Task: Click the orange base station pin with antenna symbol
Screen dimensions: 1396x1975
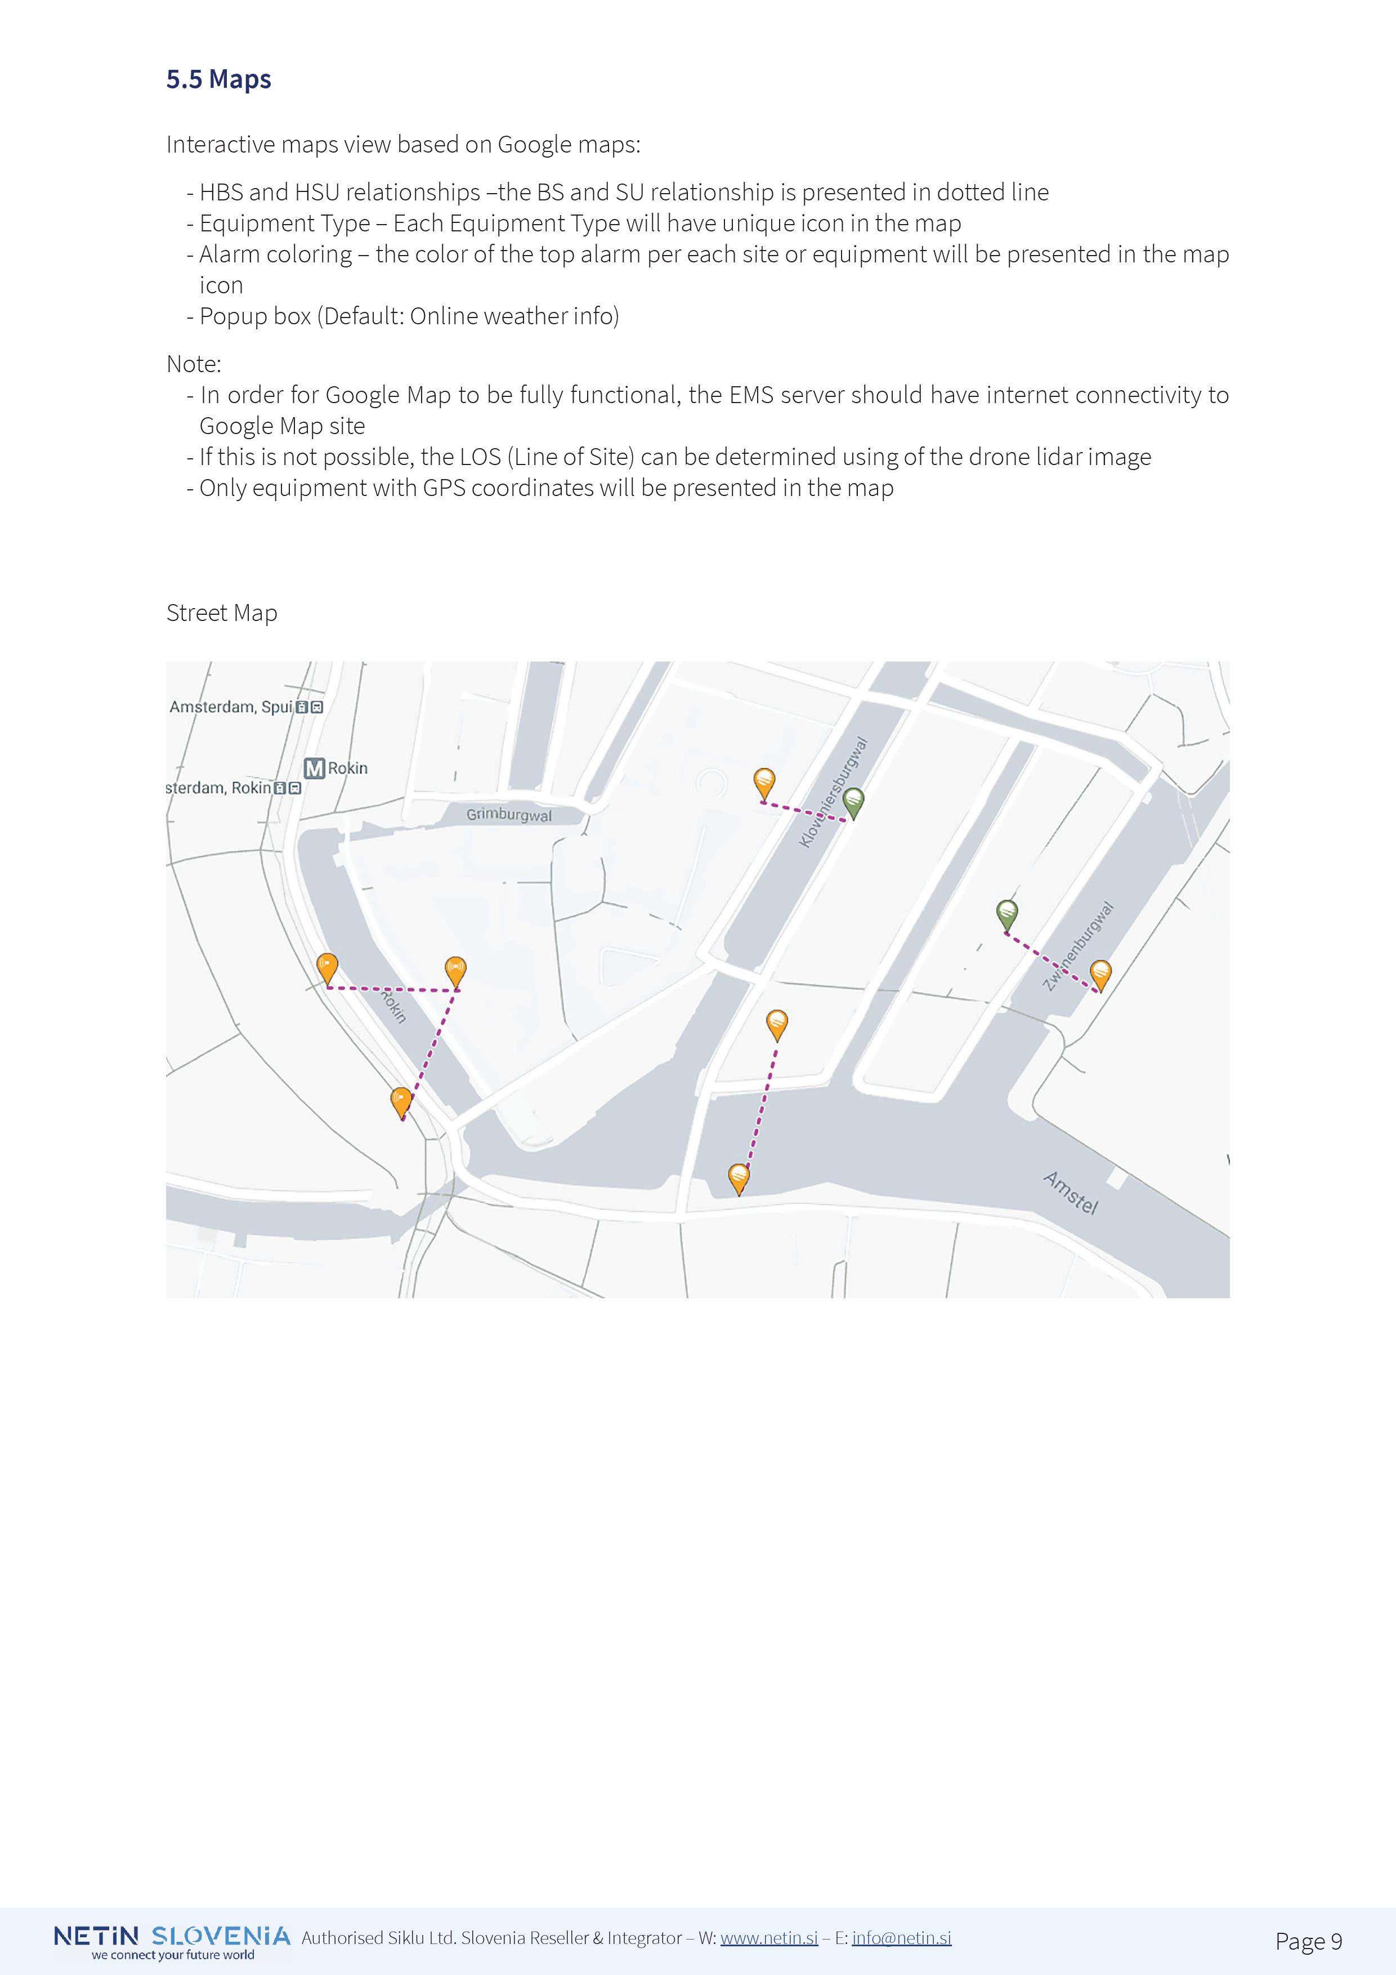Action: [x=455, y=970]
